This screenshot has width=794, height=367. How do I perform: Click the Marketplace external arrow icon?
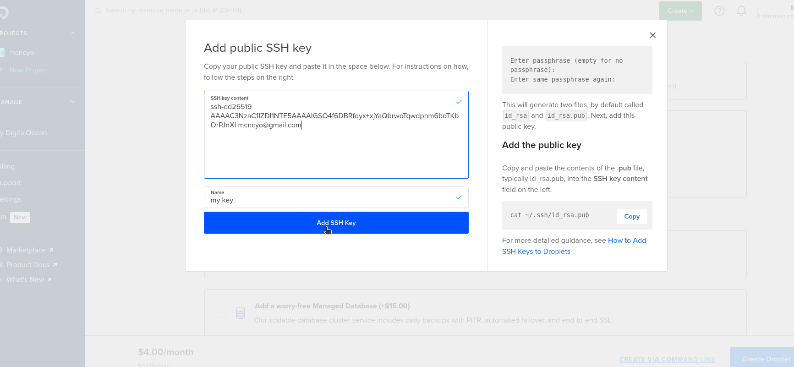(51, 250)
